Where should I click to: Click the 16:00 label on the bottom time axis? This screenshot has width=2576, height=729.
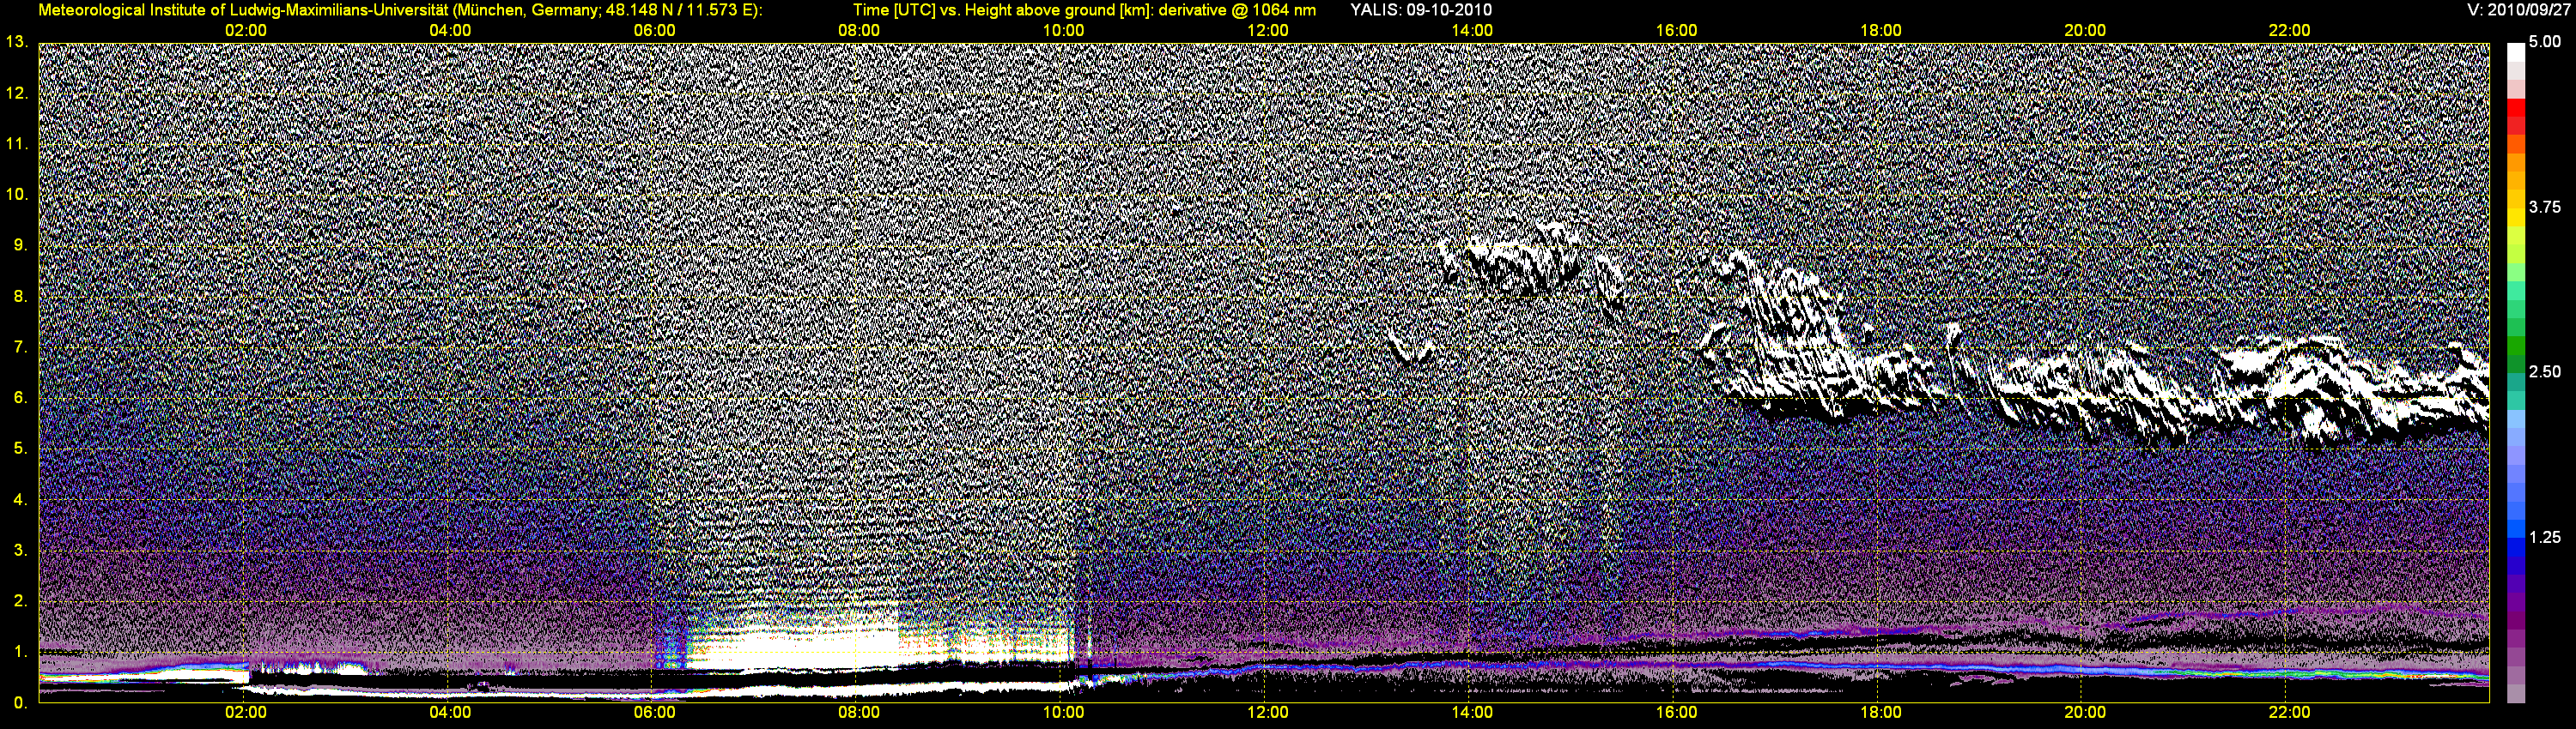[x=1676, y=712]
